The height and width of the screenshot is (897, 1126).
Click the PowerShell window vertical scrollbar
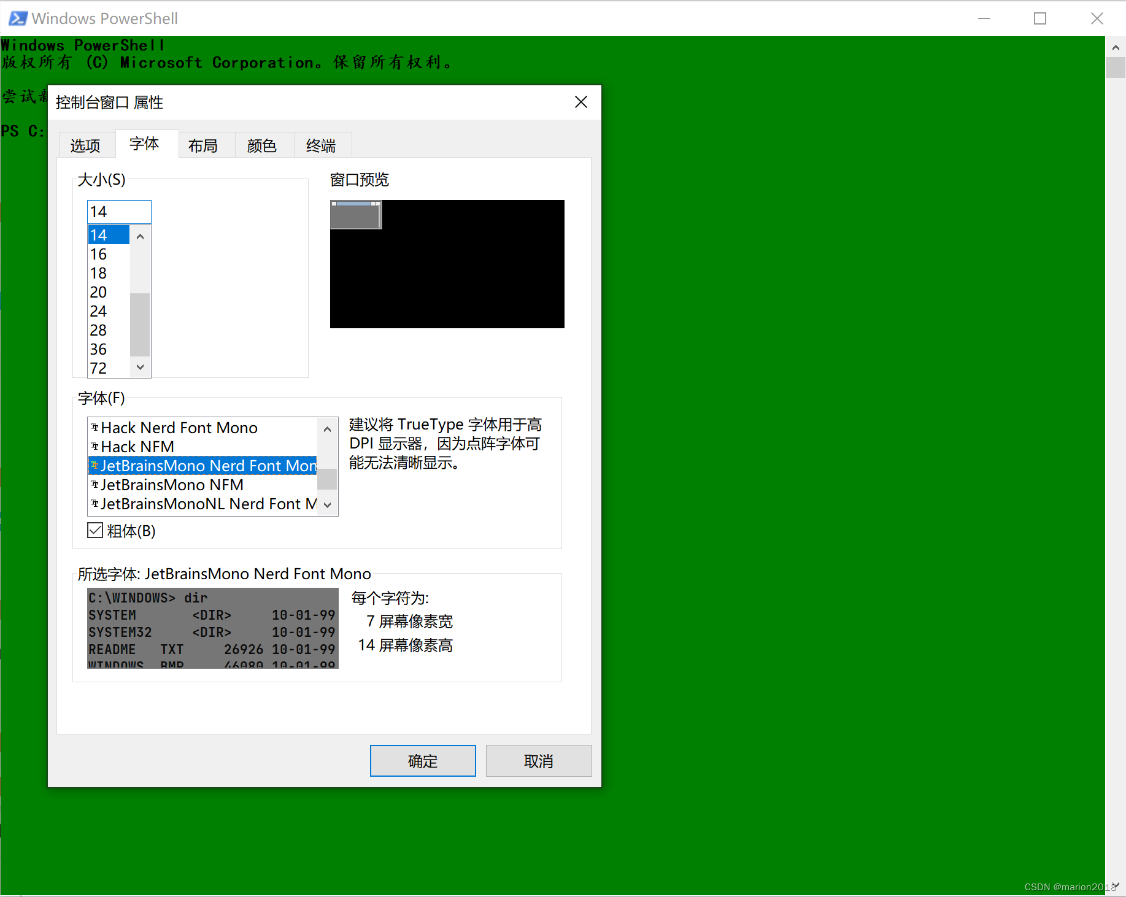(1114, 67)
